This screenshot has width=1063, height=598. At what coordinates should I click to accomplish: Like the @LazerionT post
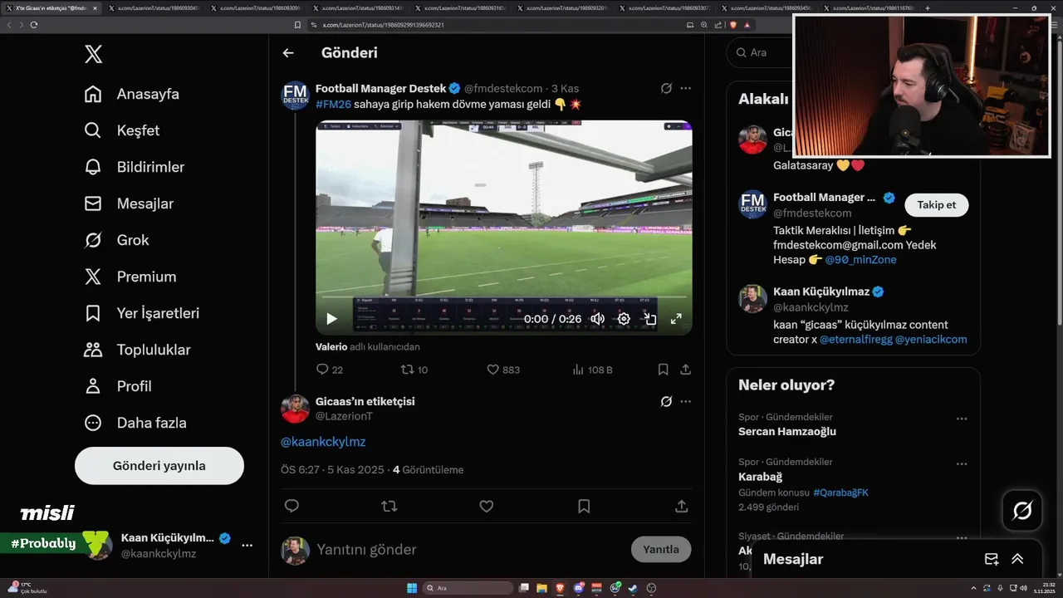(x=487, y=506)
